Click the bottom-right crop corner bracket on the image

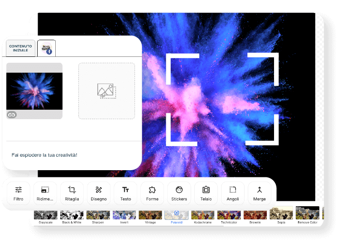(262, 130)
